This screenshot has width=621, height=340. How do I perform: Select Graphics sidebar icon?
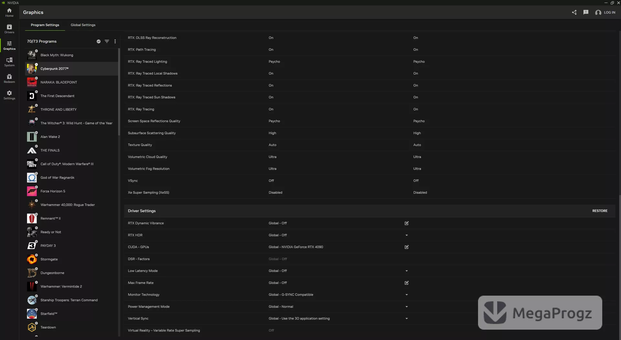click(x=9, y=45)
